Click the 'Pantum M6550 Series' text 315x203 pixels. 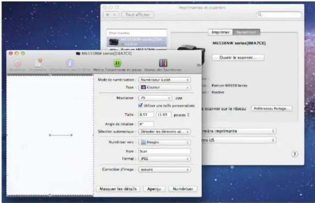[229, 85]
